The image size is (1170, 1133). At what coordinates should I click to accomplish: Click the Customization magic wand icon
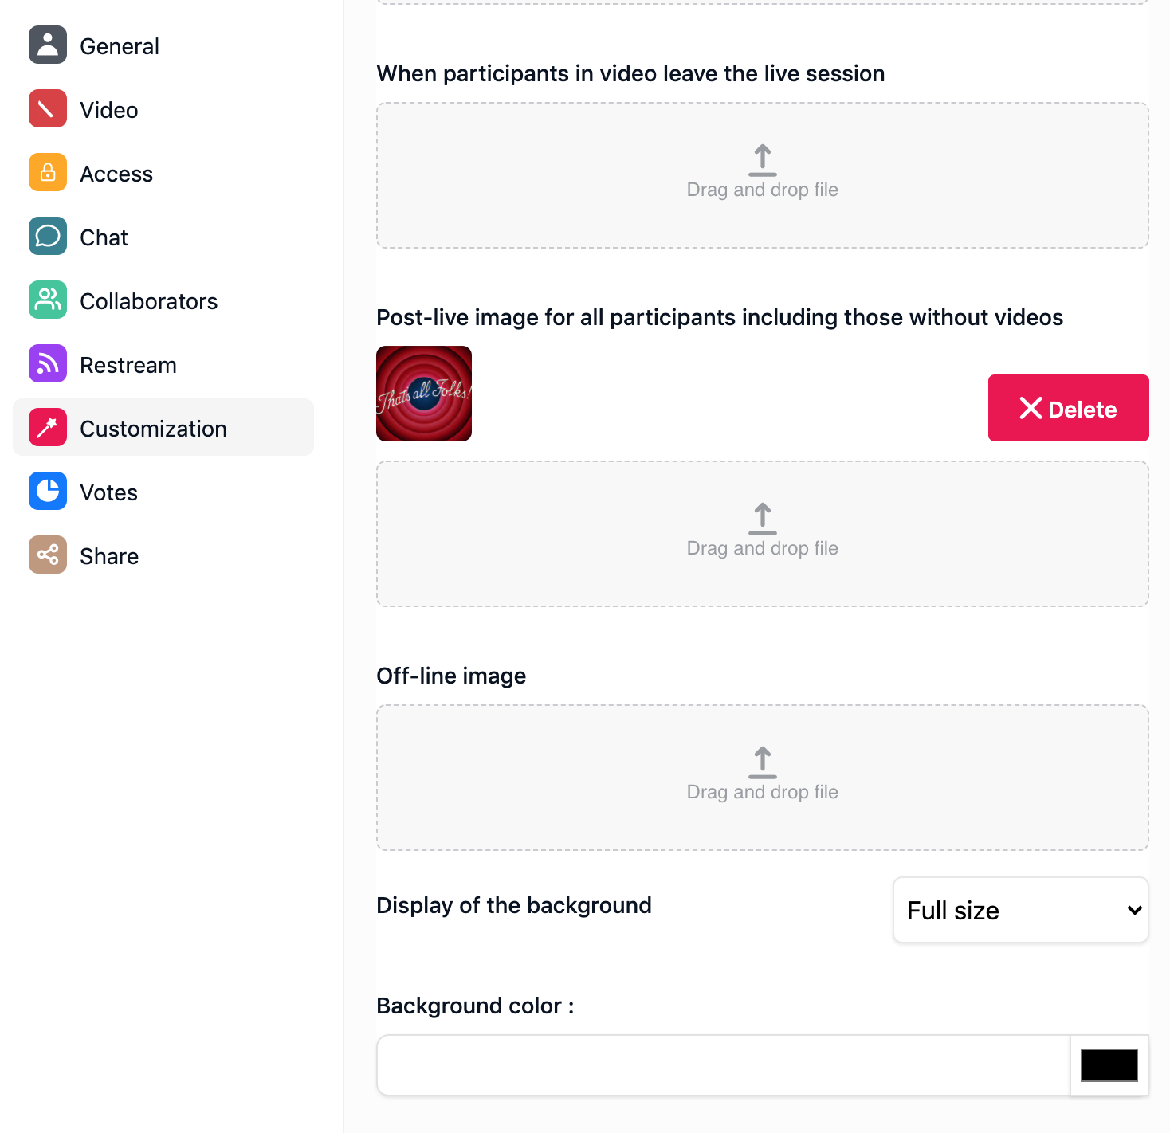tap(48, 428)
